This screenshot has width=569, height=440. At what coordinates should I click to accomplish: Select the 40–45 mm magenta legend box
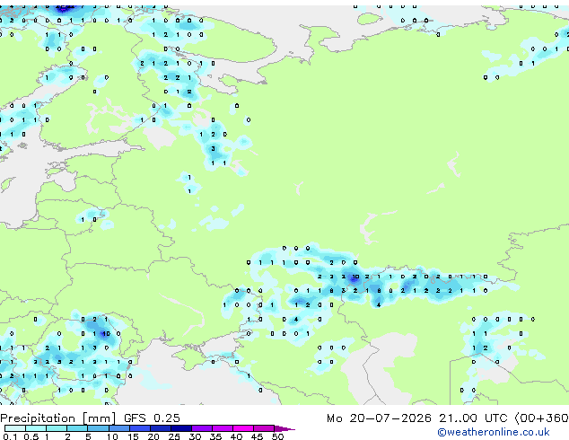coord(243,428)
